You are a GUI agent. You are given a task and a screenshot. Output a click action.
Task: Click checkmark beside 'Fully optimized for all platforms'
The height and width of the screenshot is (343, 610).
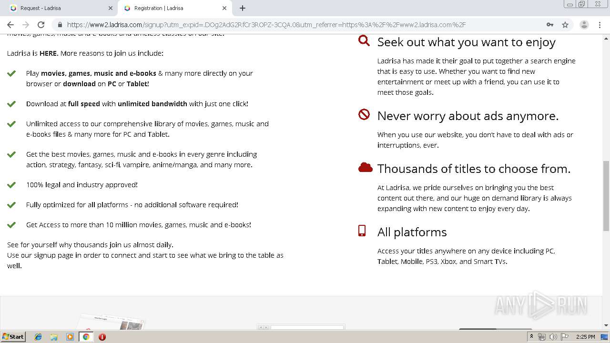pyautogui.click(x=11, y=205)
